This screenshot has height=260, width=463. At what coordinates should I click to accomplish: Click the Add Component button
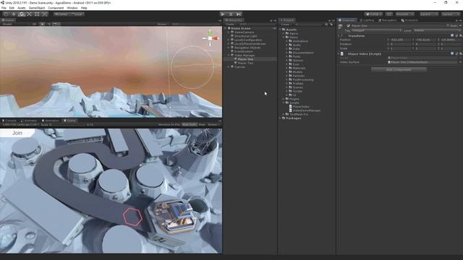click(x=399, y=69)
